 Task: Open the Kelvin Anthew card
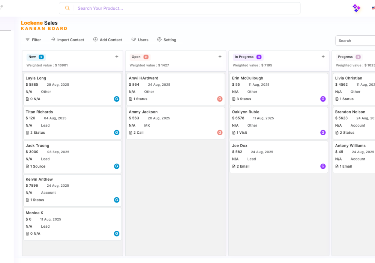[x=72, y=190]
